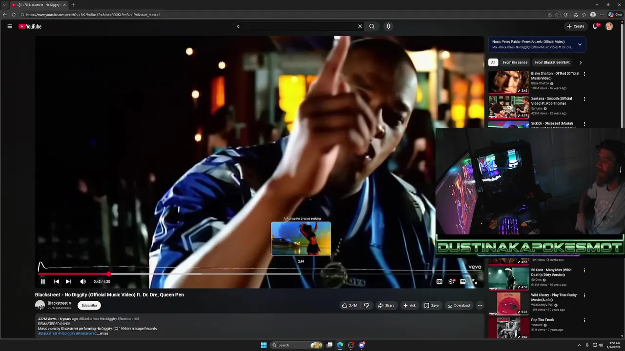
Task: Open options for Santana - Smooth
Action: pyautogui.click(x=584, y=99)
